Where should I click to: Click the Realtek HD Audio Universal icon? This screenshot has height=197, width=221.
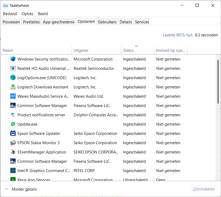(13, 68)
